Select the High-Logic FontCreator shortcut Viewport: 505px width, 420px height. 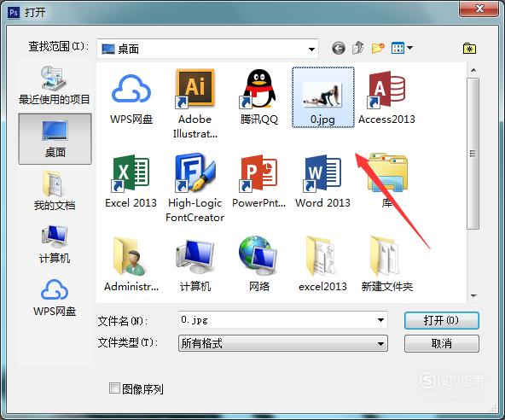pos(194,172)
